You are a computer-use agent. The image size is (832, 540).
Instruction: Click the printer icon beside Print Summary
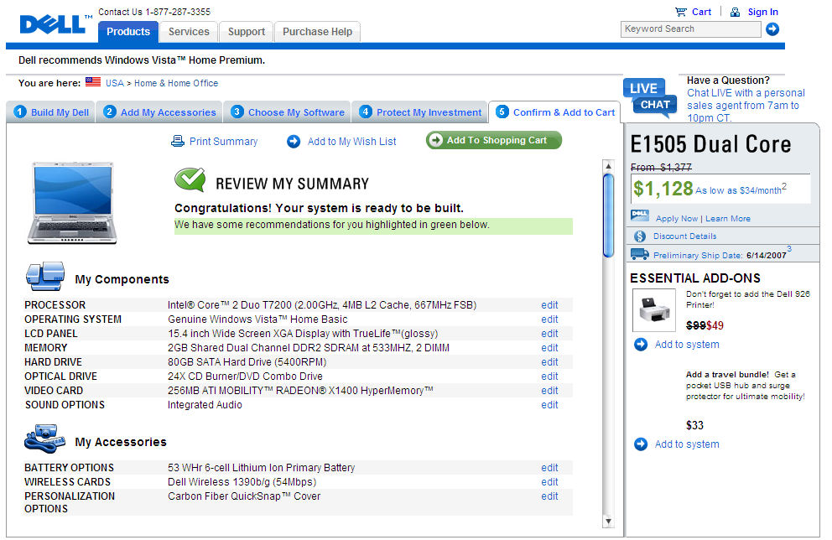177,141
